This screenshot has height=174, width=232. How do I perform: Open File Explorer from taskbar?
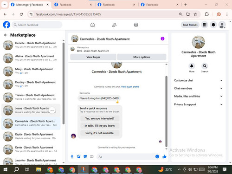pyautogui.click(x=39, y=169)
